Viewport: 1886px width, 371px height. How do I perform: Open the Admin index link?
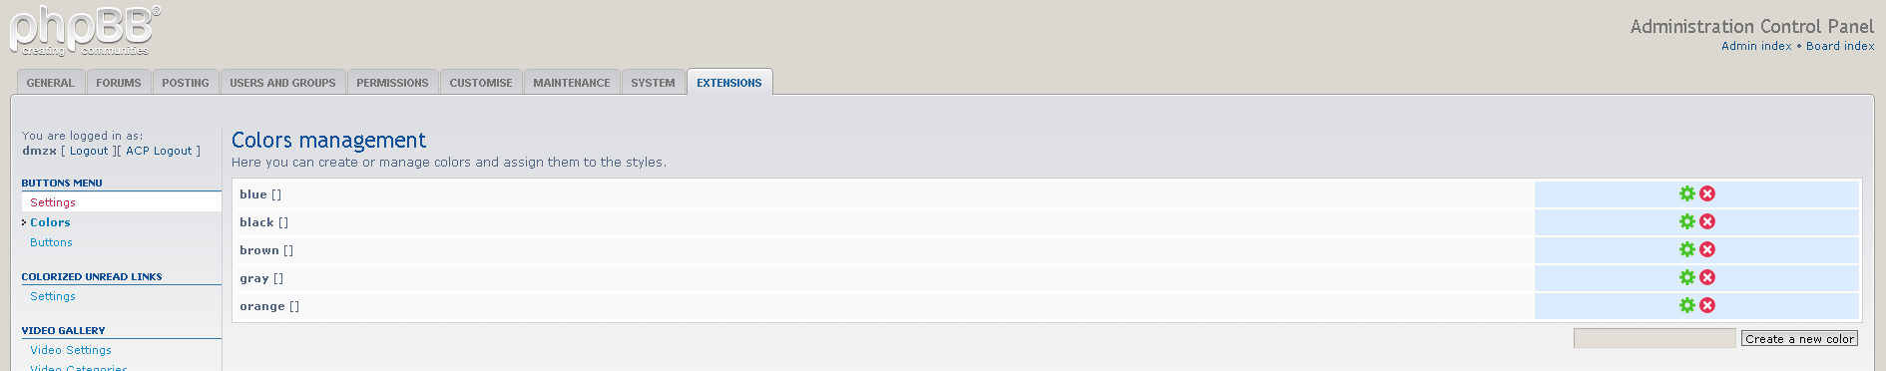point(1756,46)
